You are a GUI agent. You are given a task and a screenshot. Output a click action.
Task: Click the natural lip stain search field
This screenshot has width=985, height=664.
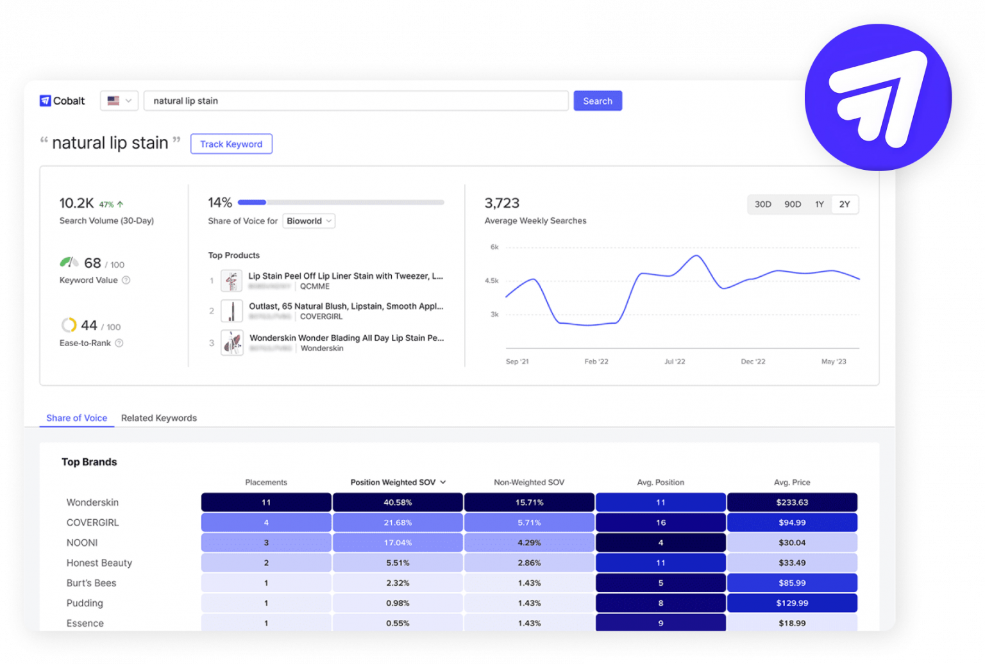click(x=356, y=101)
